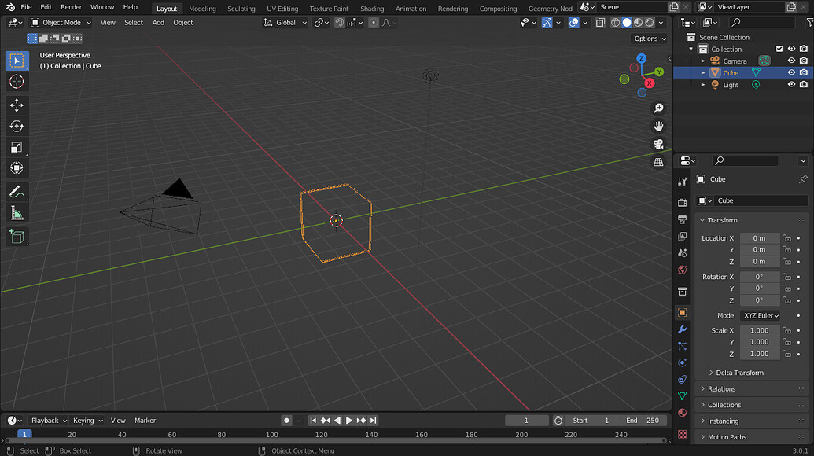The image size is (814, 456).
Task: Click the timeline Marker menu
Action: 145,421
